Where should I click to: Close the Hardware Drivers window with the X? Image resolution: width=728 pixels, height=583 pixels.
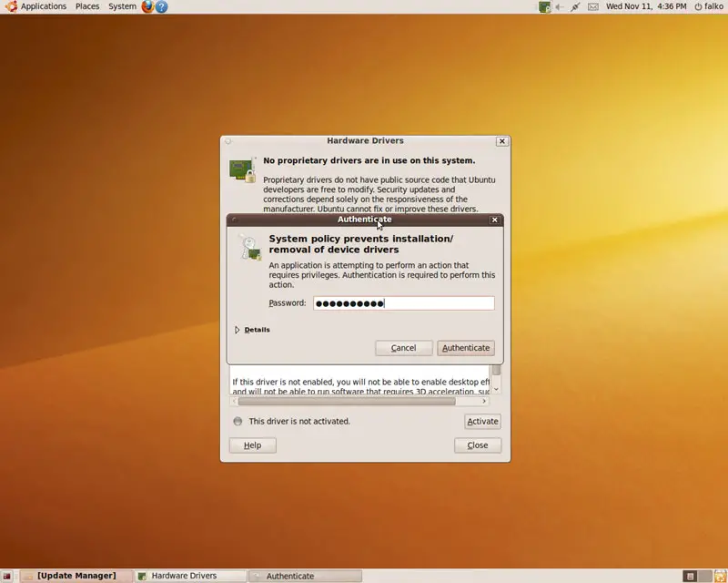(x=502, y=141)
